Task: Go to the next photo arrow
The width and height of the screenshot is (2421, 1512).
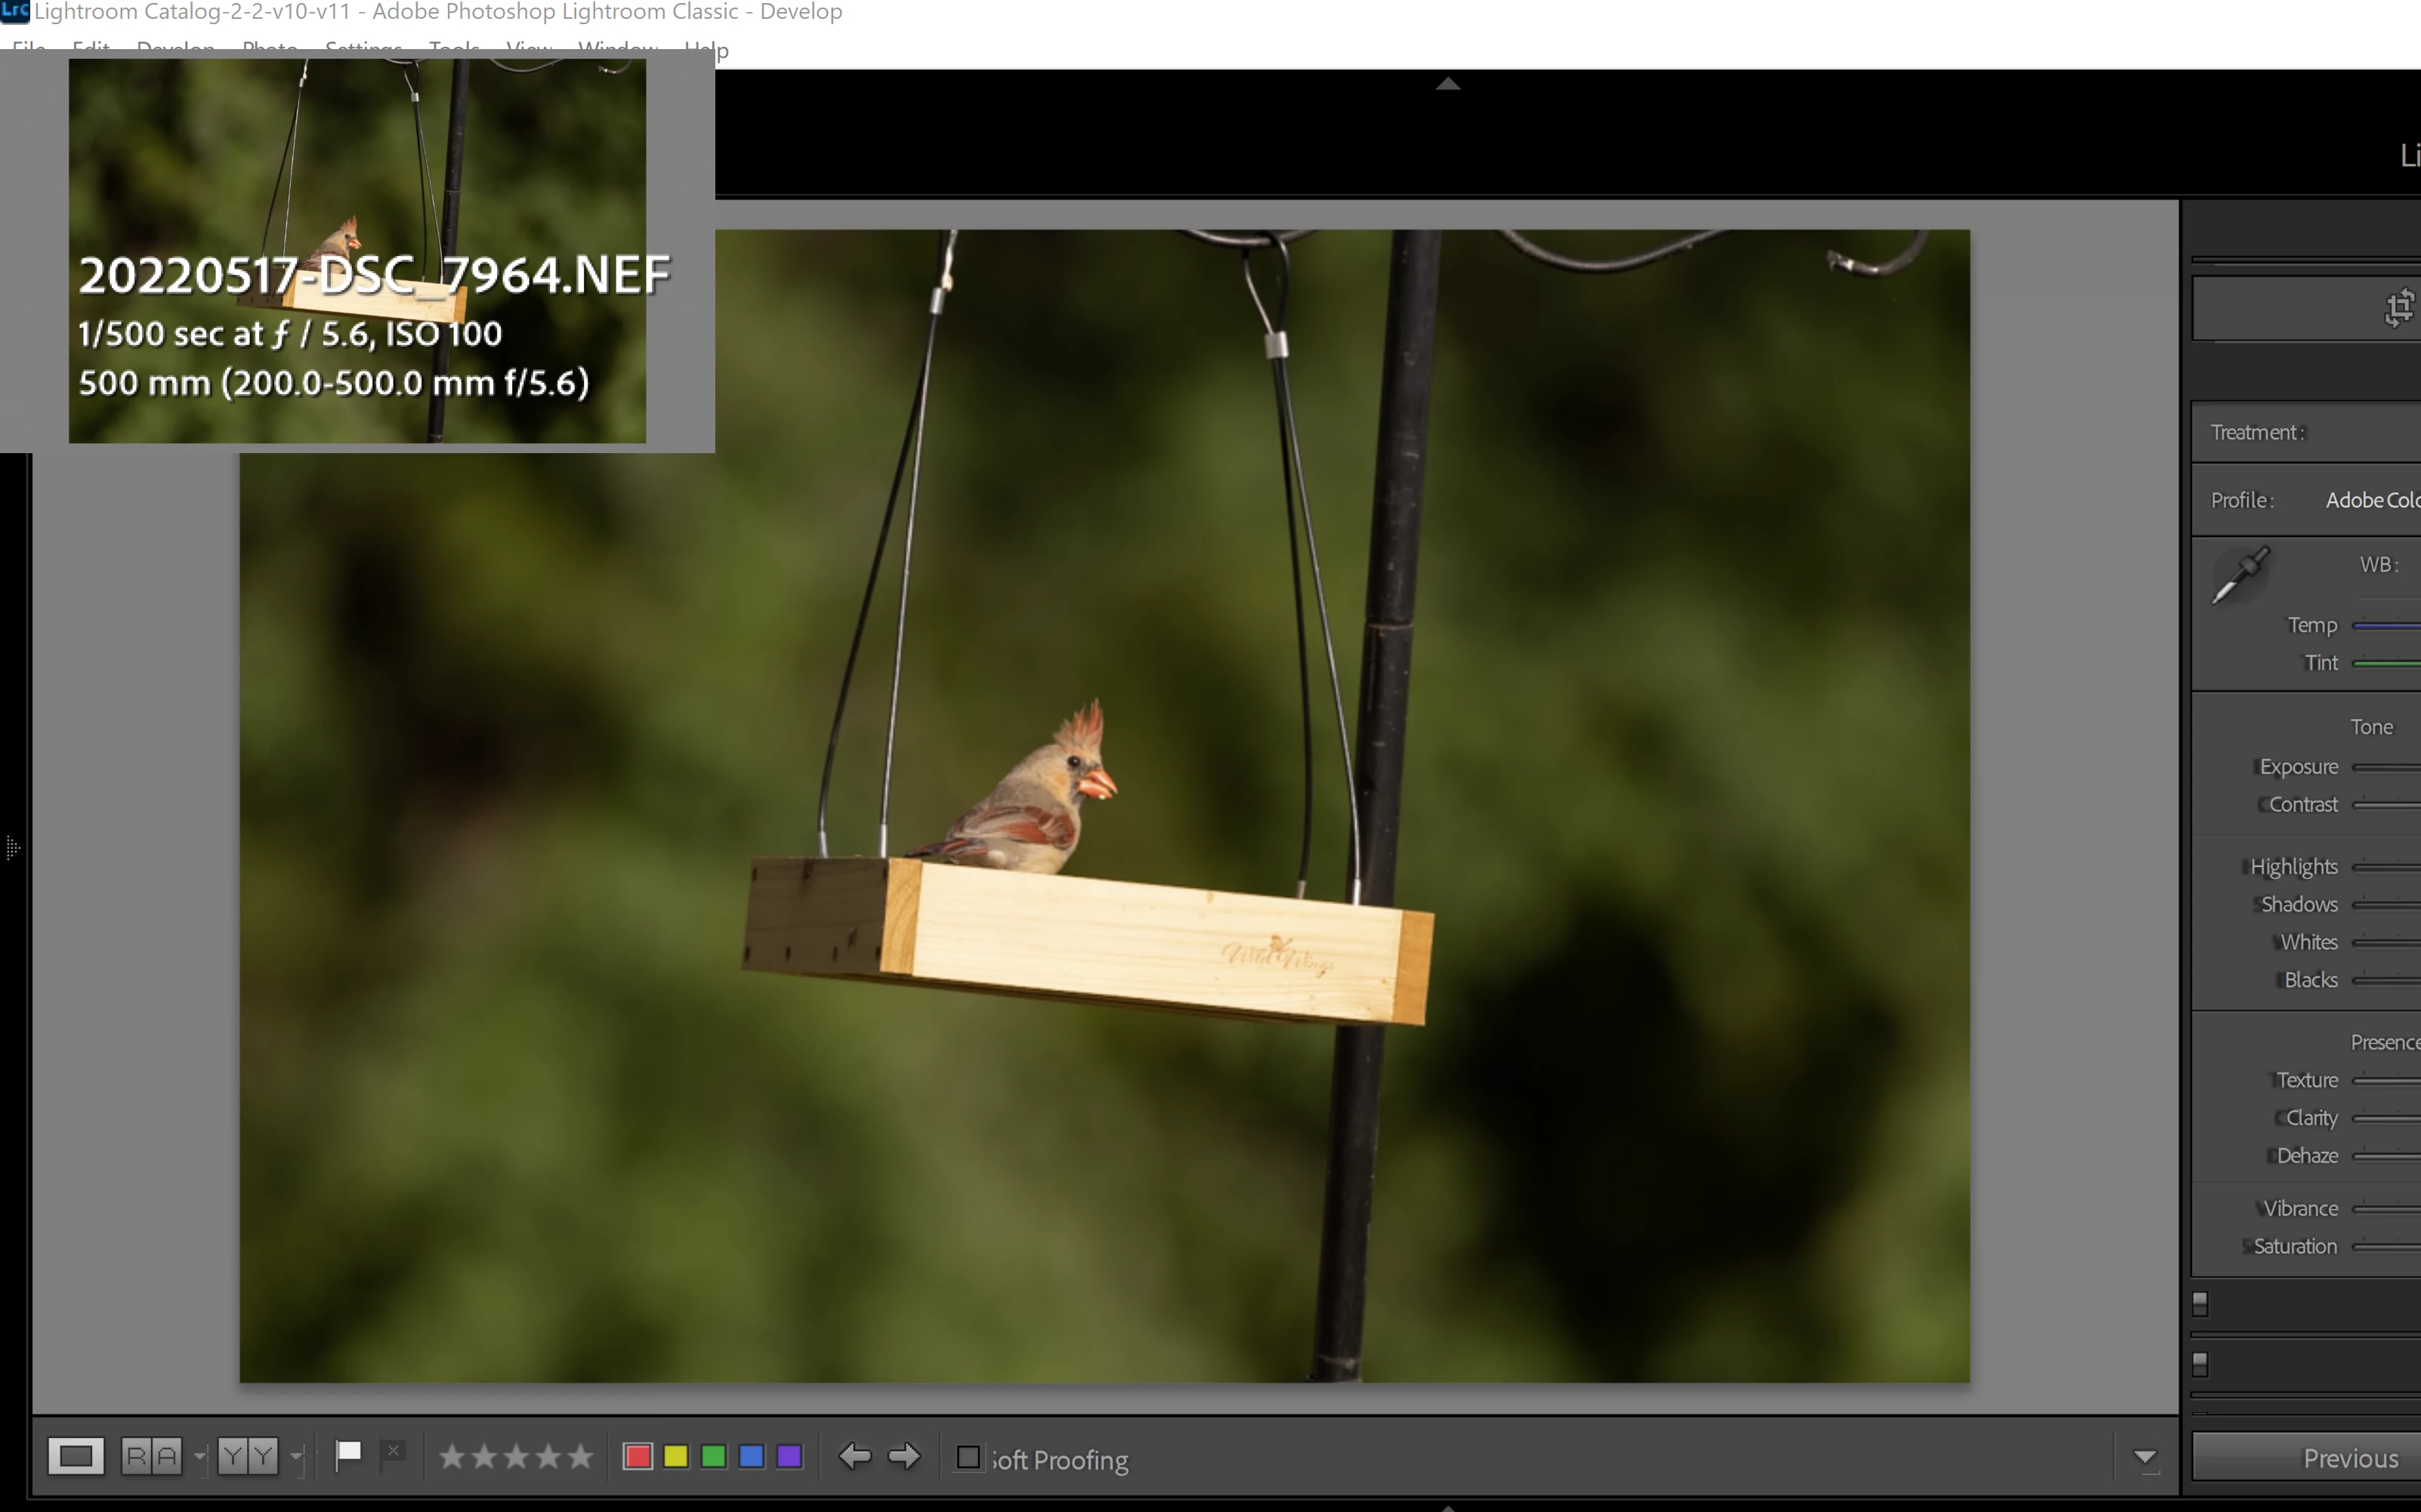Action: (x=904, y=1456)
